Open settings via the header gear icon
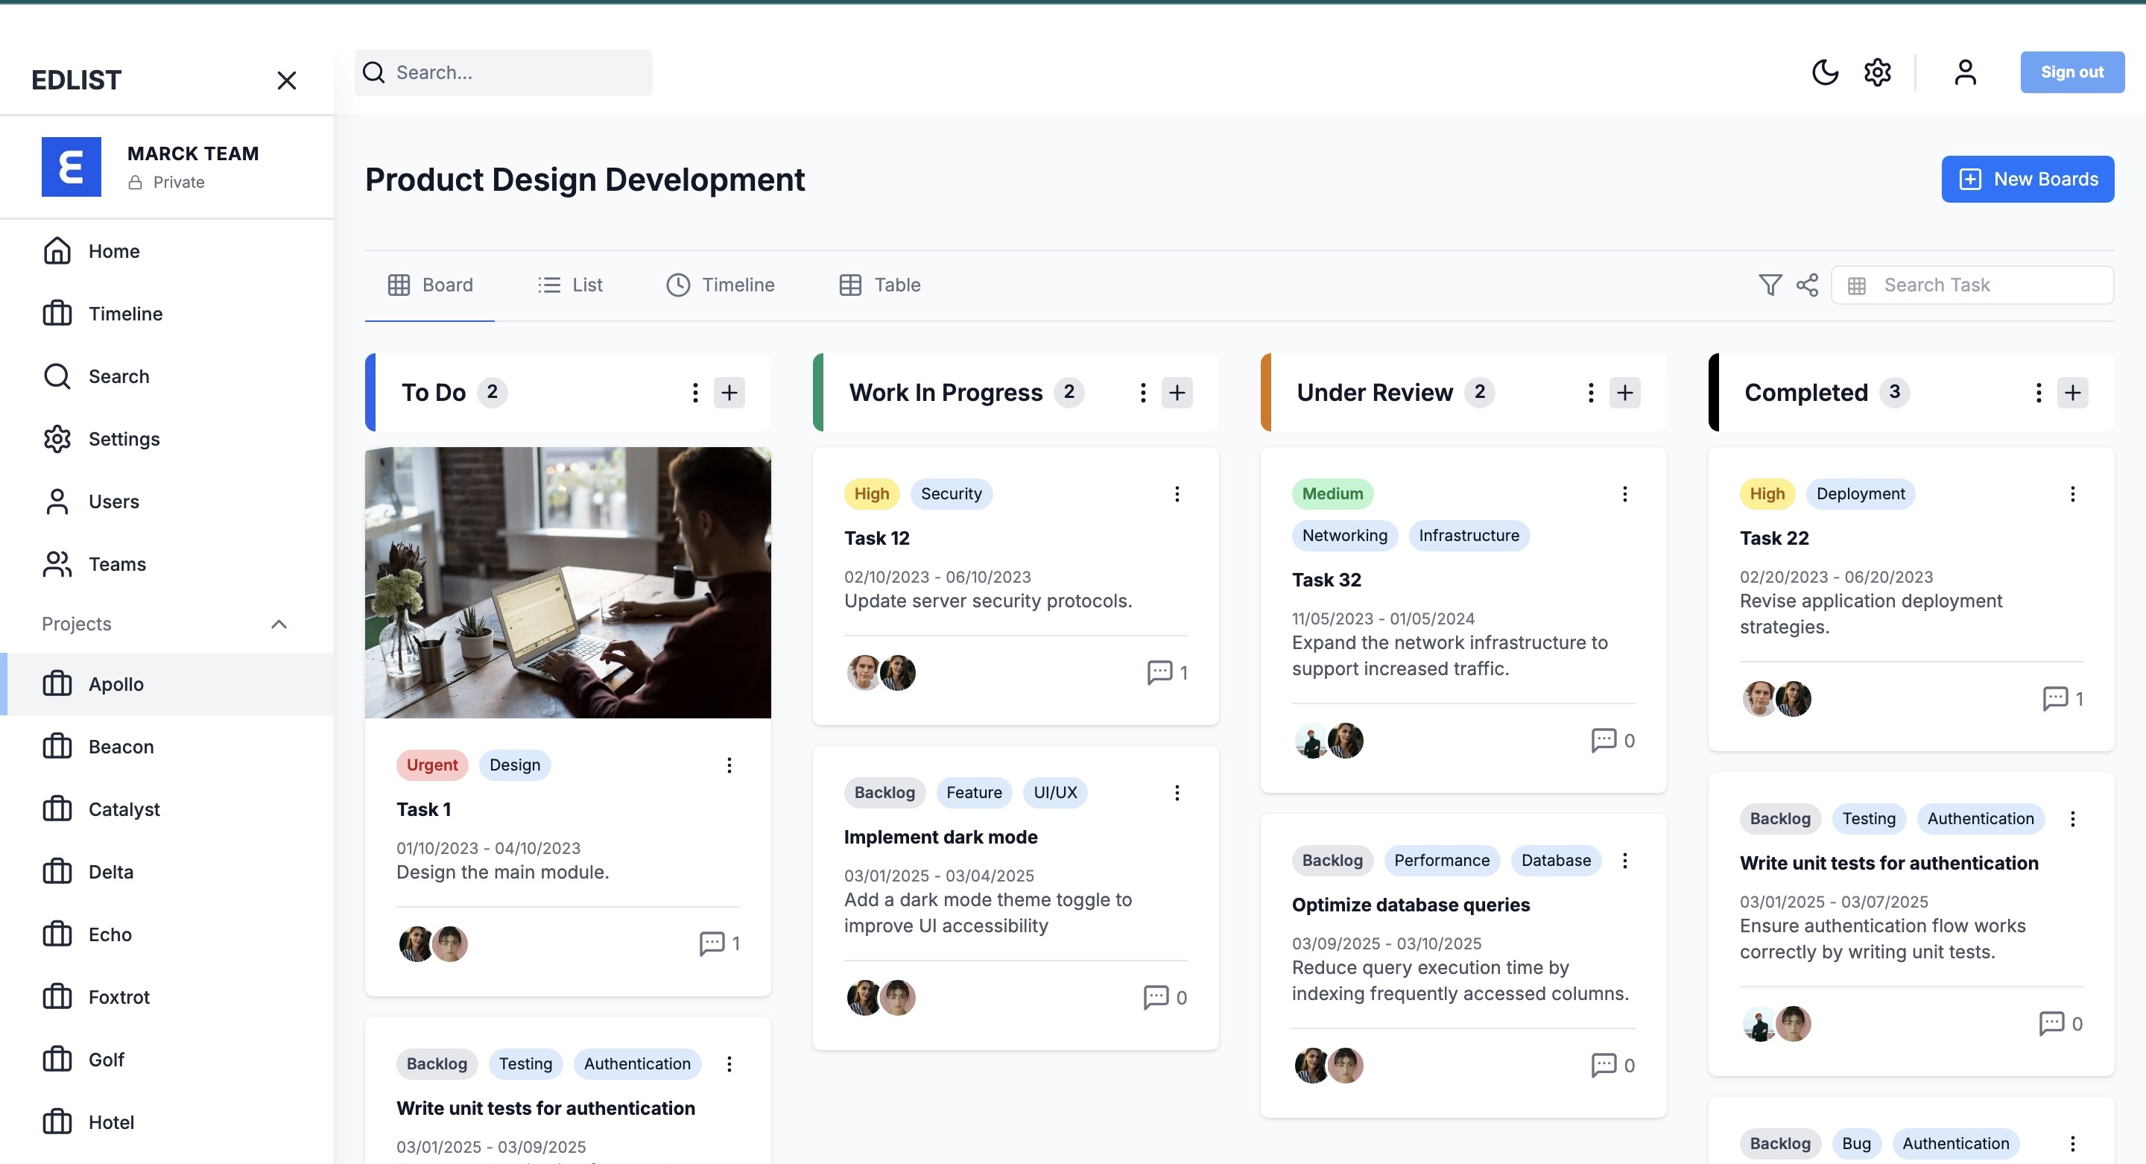 (x=1877, y=72)
